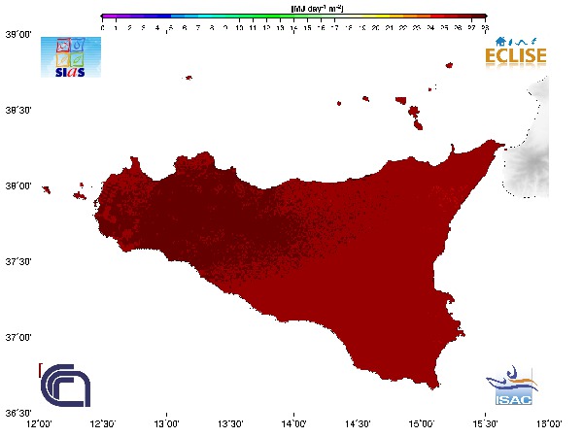The image size is (583, 437).
Task: Click the dark red end of the color scale
Action: click(x=478, y=17)
